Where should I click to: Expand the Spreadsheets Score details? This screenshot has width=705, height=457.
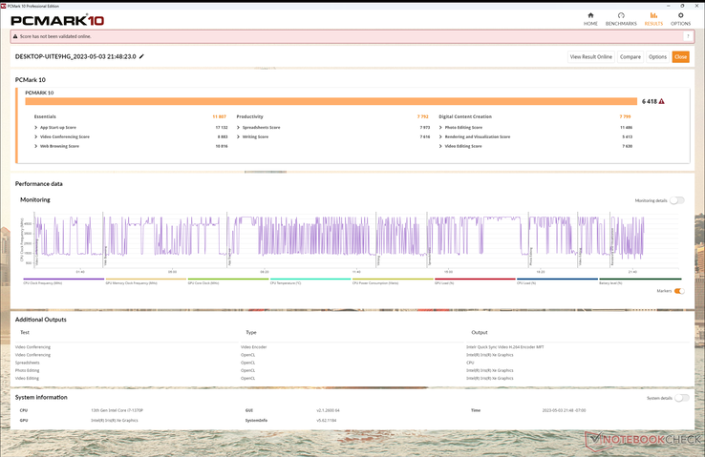point(239,127)
